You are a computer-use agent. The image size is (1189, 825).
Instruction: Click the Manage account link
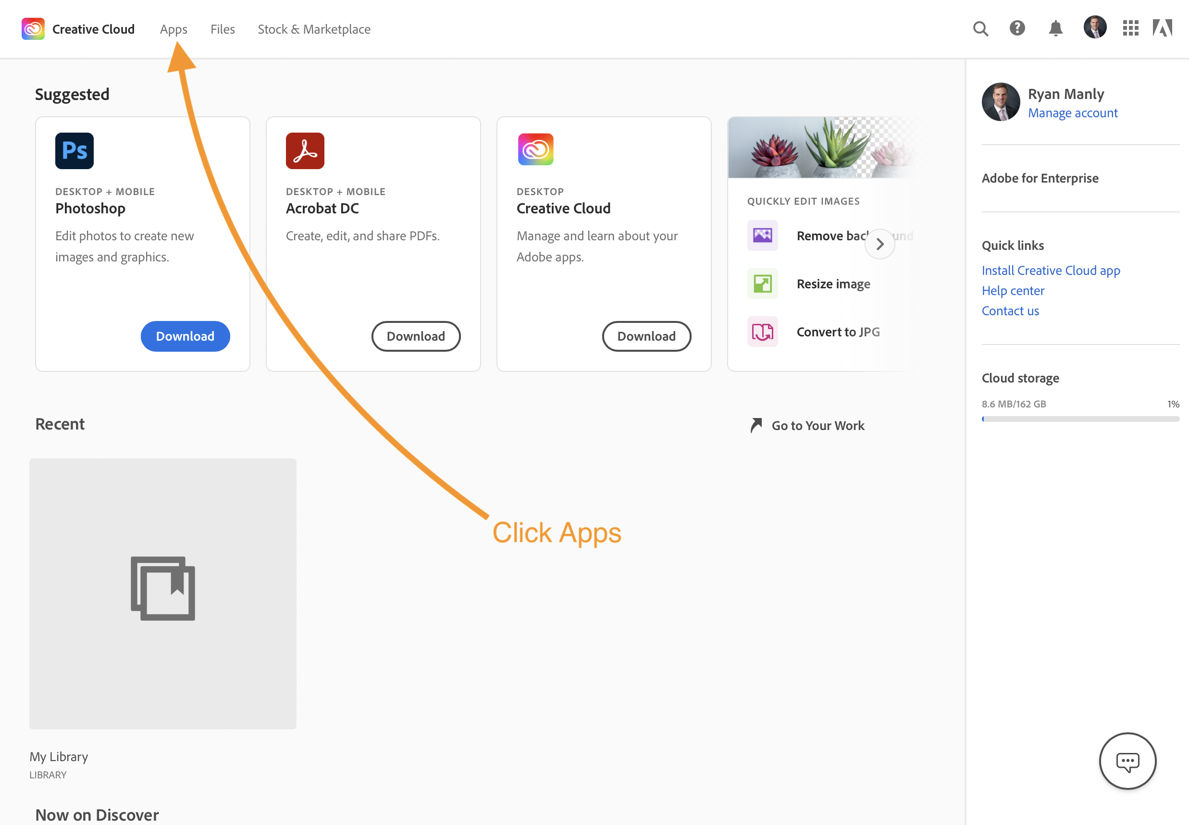coord(1072,113)
